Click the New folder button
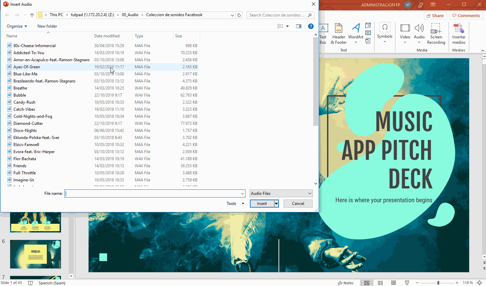486x286 pixels. (47, 26)
